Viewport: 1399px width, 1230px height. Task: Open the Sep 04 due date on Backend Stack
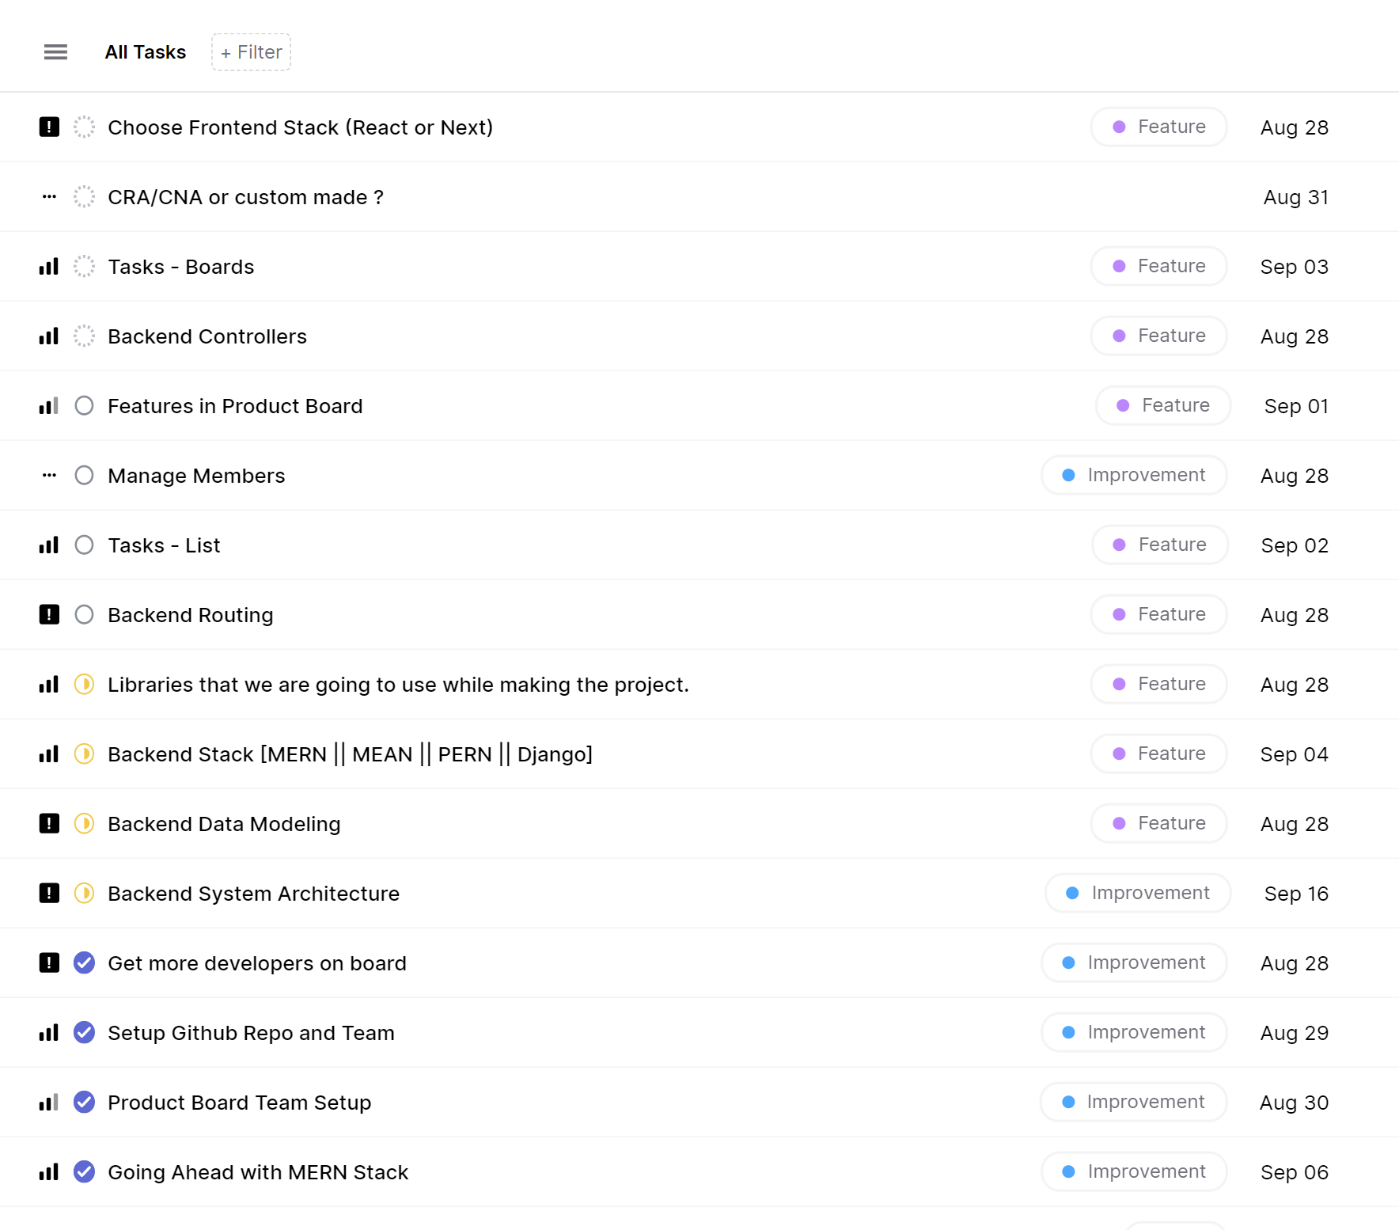1294,754
